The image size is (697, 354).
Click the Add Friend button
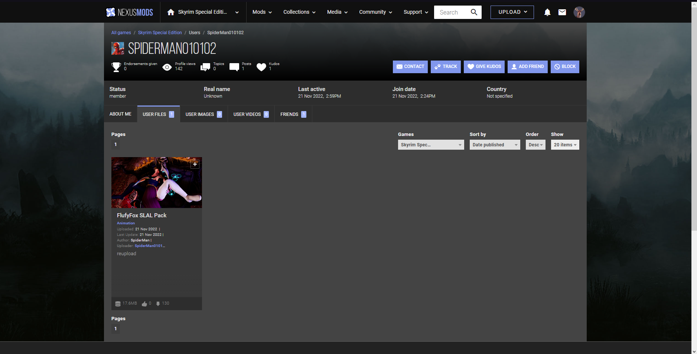click(x=528, y=67)
